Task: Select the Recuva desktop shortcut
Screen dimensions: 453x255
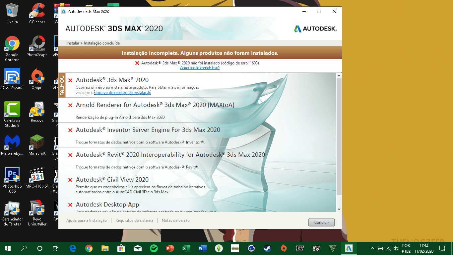Action: [37, 112]
